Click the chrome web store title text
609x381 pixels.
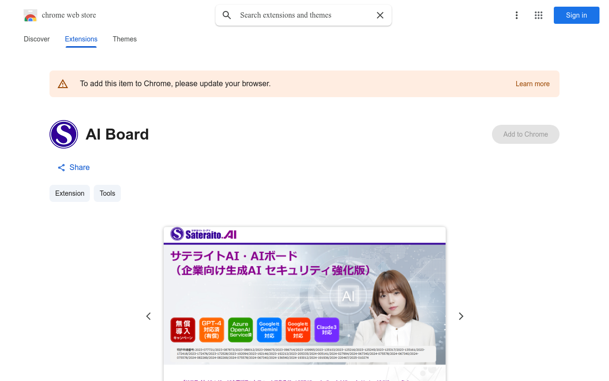click(69, 15)
